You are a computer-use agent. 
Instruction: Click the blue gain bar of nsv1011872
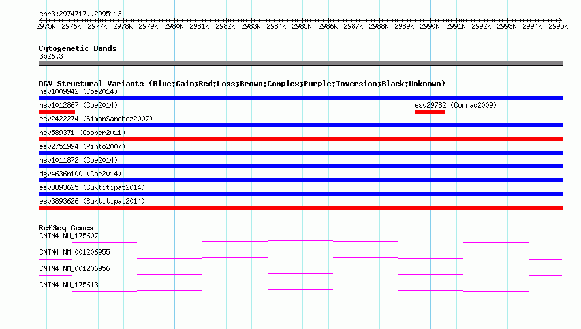(x=300, y=166)
